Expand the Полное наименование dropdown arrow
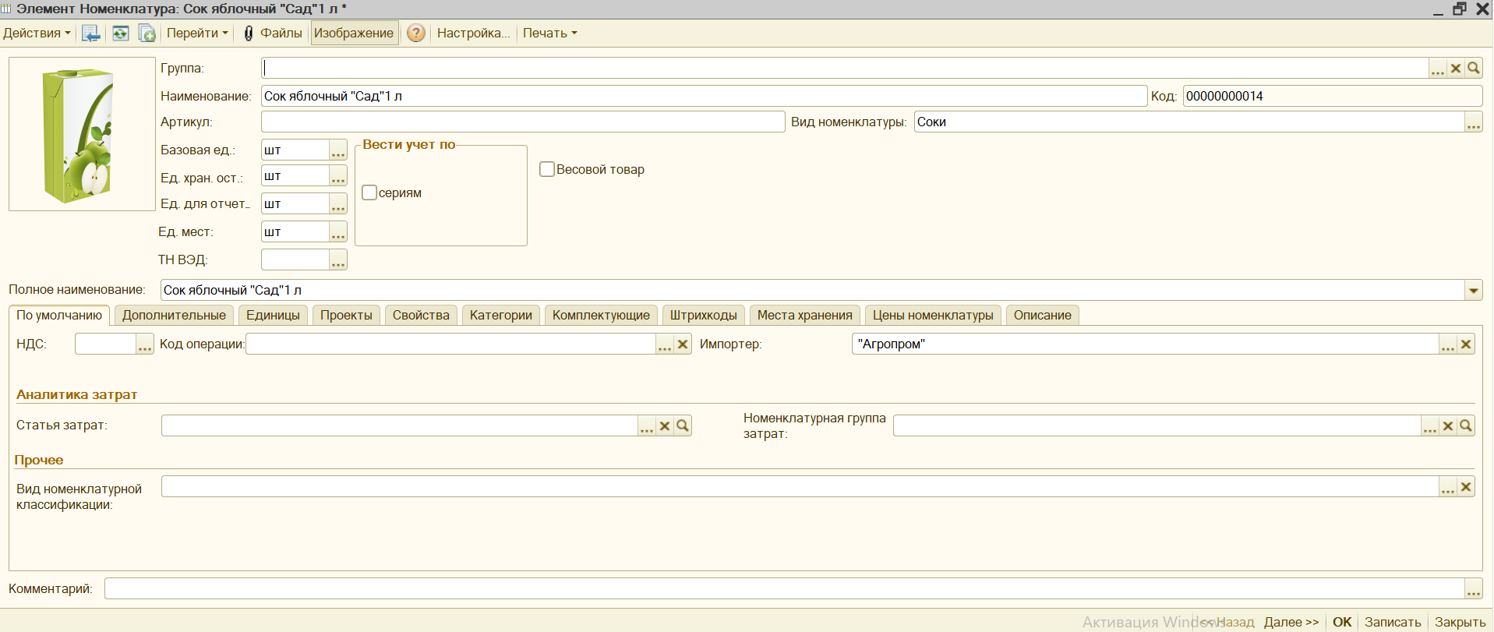The image size is (1494, 632). (1473, 291)
